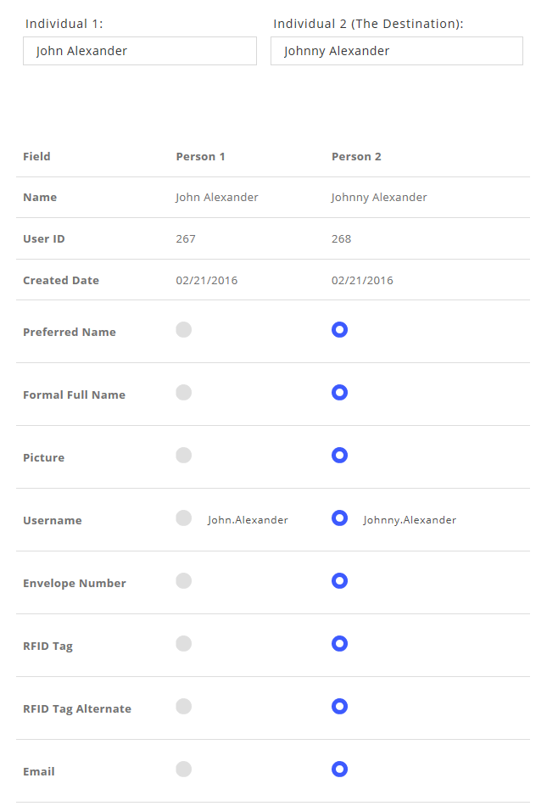Click Johnny Alexander in the Name row
The width and height of the screenshot is (547, 806).
379,198
